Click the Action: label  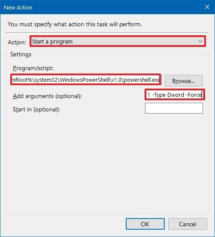click(17, 42)
